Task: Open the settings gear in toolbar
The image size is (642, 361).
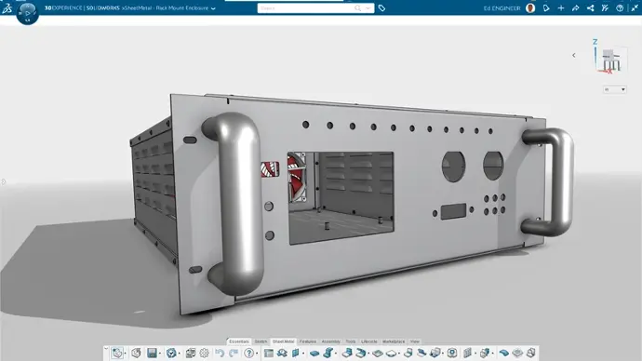Action: (205, 353)
